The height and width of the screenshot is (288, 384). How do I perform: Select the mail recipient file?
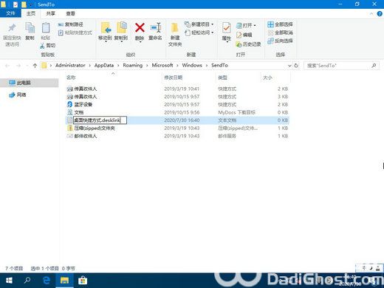point(177,136)
